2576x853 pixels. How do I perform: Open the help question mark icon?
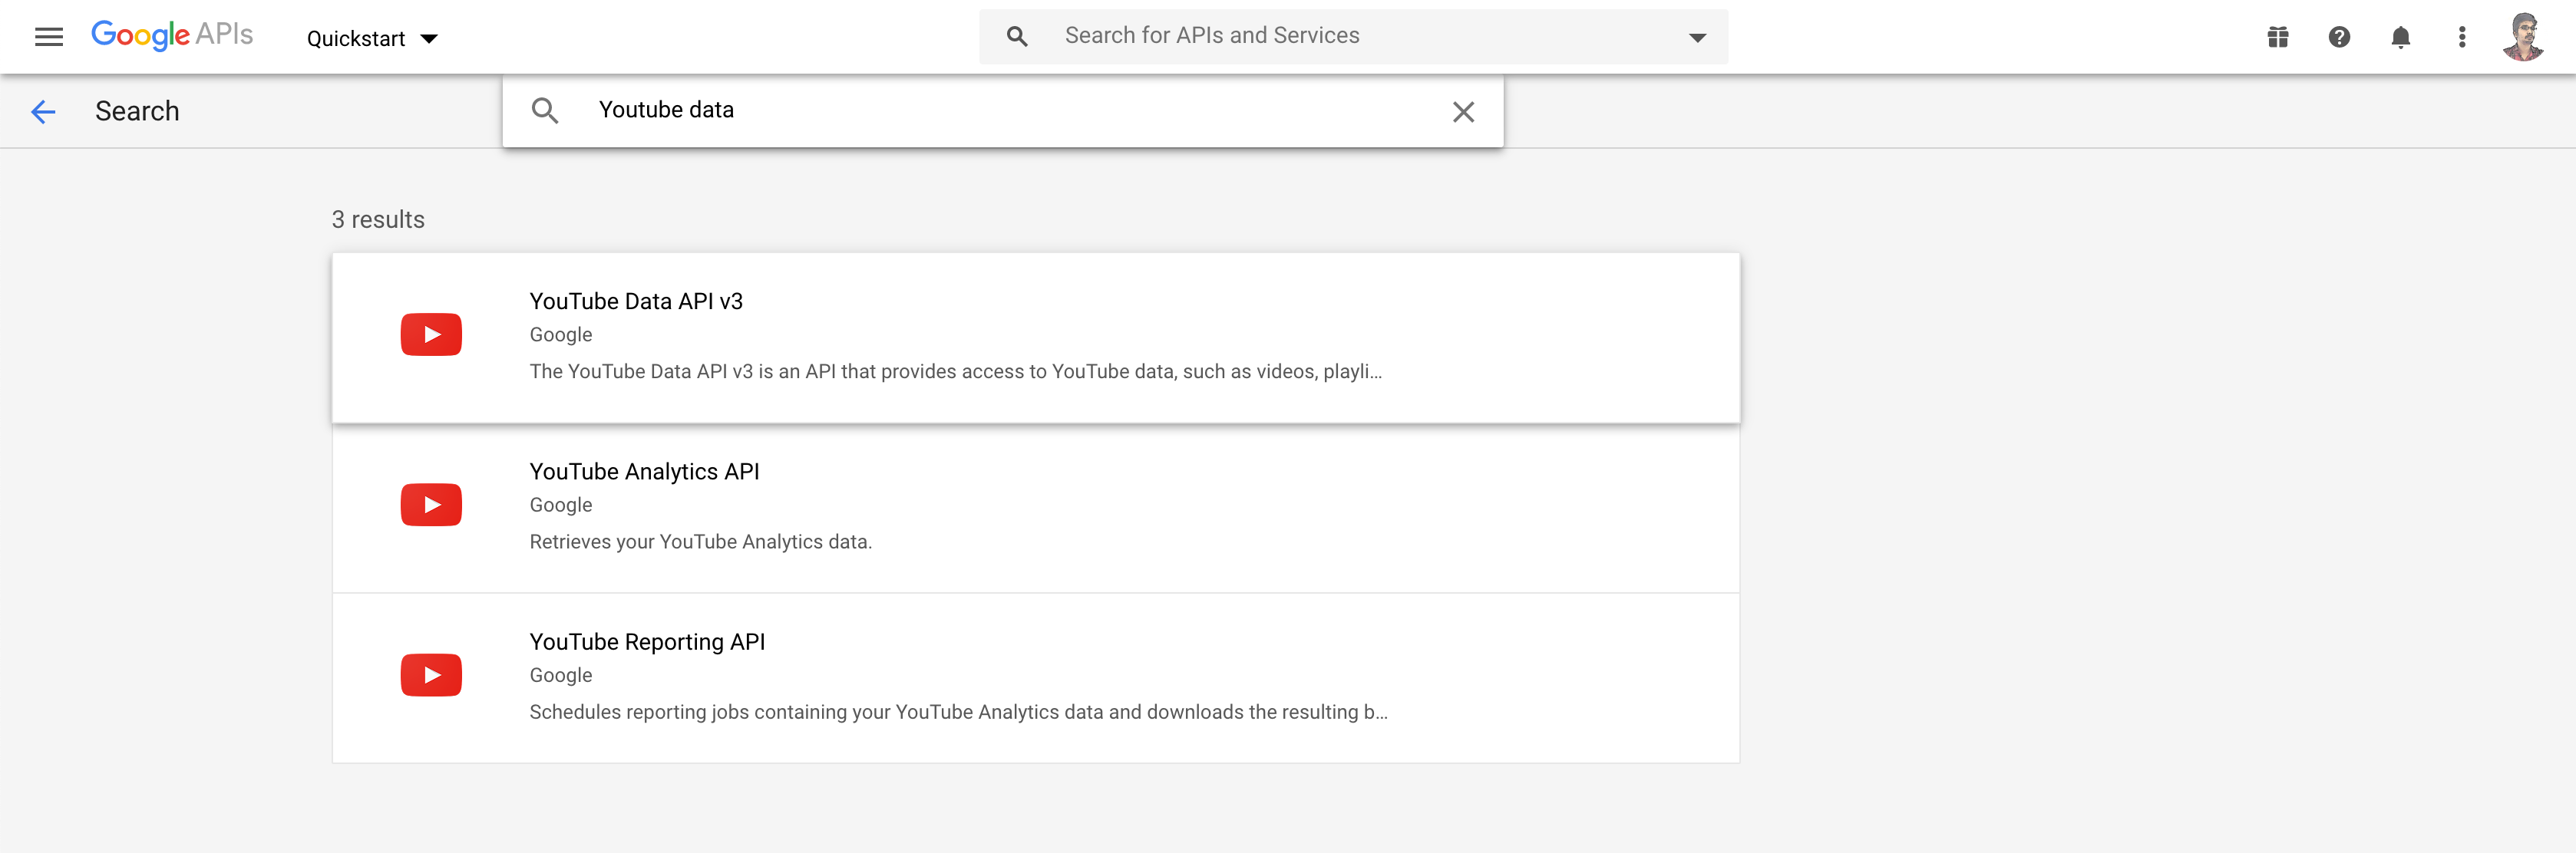(x=2338, y=37)
